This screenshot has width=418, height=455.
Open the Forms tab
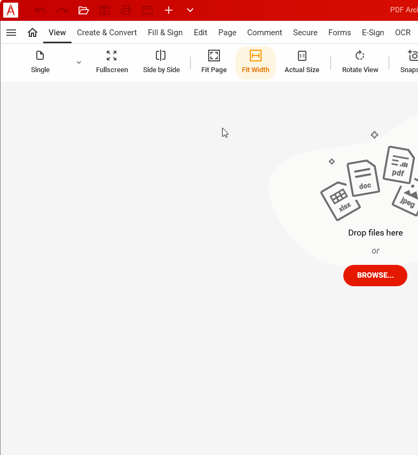tap(340, 33)
